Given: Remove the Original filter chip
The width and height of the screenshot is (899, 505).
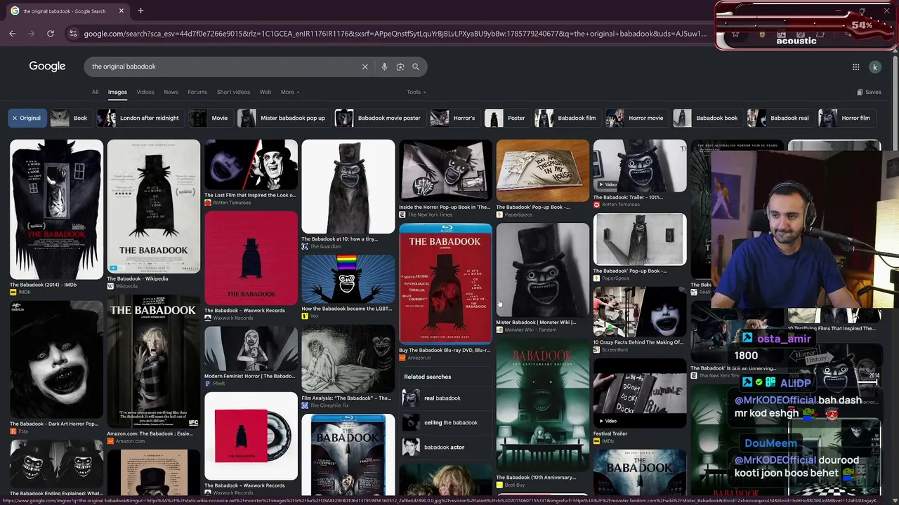Looking at the screenshot, I should coord(27,118).
